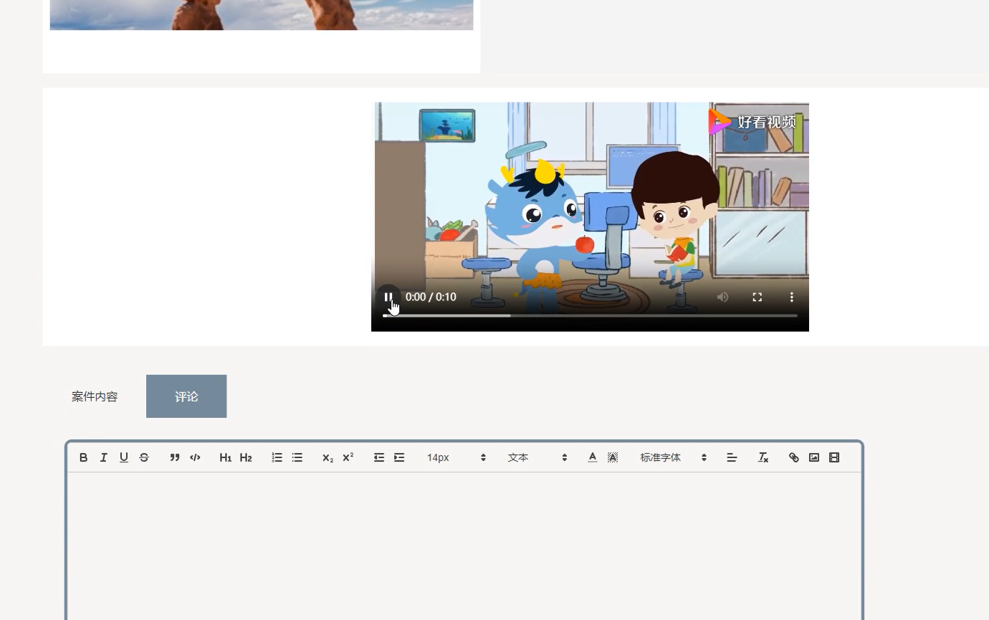Open the 文本 heading style dropdown
The height and width of the screenshot is (620, 989).
(x=537, y=457)
